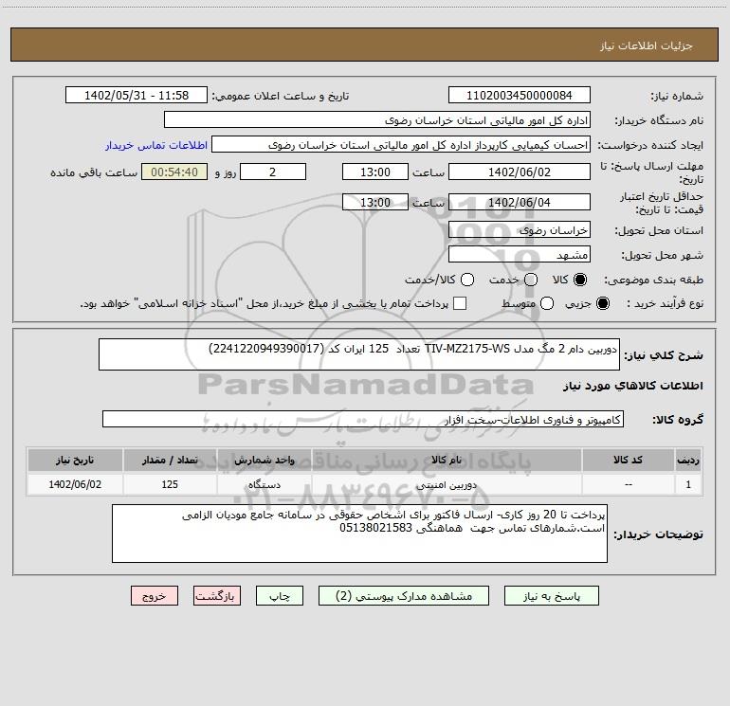Click the days remaining field showing 2
This screenshot has height=706, width=730.
[273, 172]
